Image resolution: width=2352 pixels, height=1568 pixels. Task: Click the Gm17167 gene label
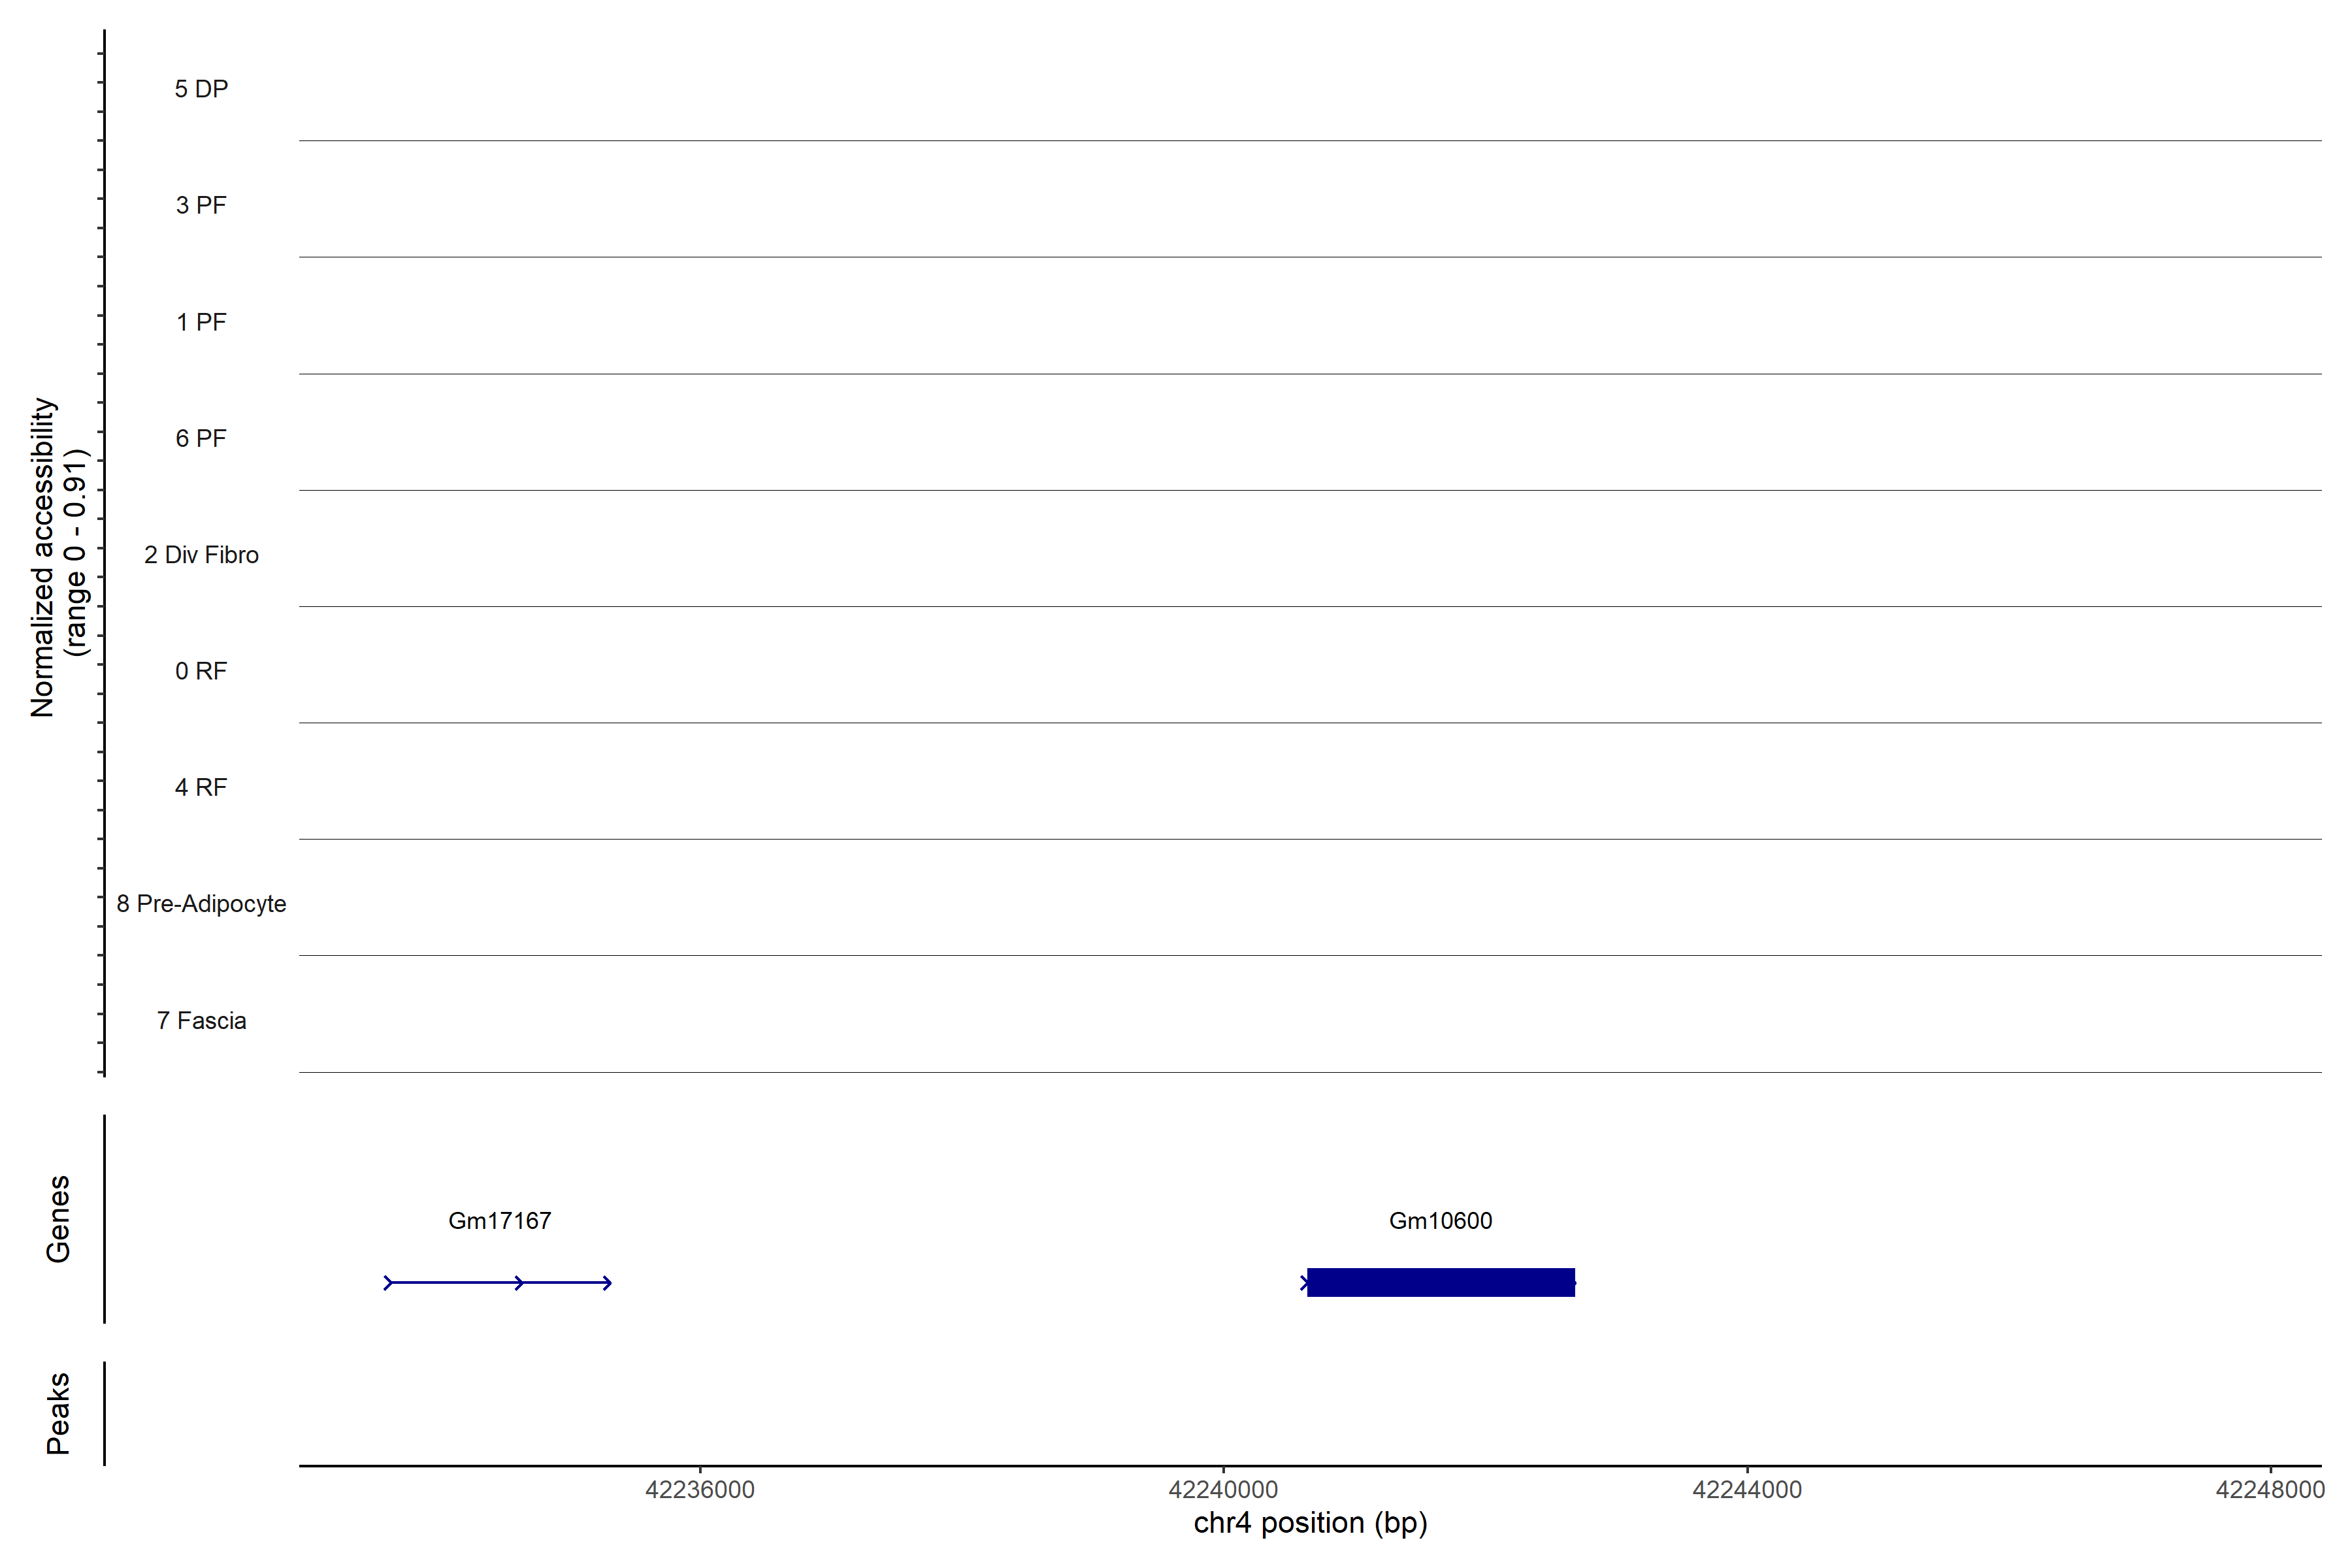pos(499,1220)
